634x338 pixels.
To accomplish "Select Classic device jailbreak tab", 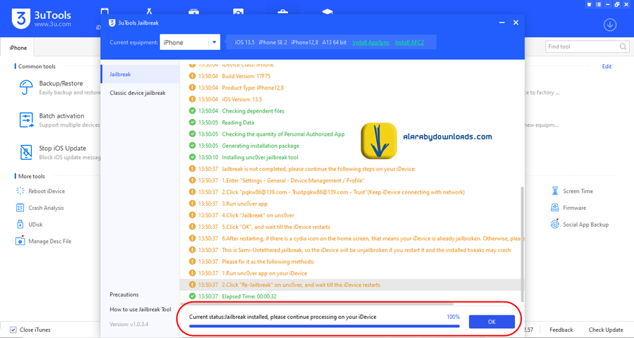I will 138,93.
